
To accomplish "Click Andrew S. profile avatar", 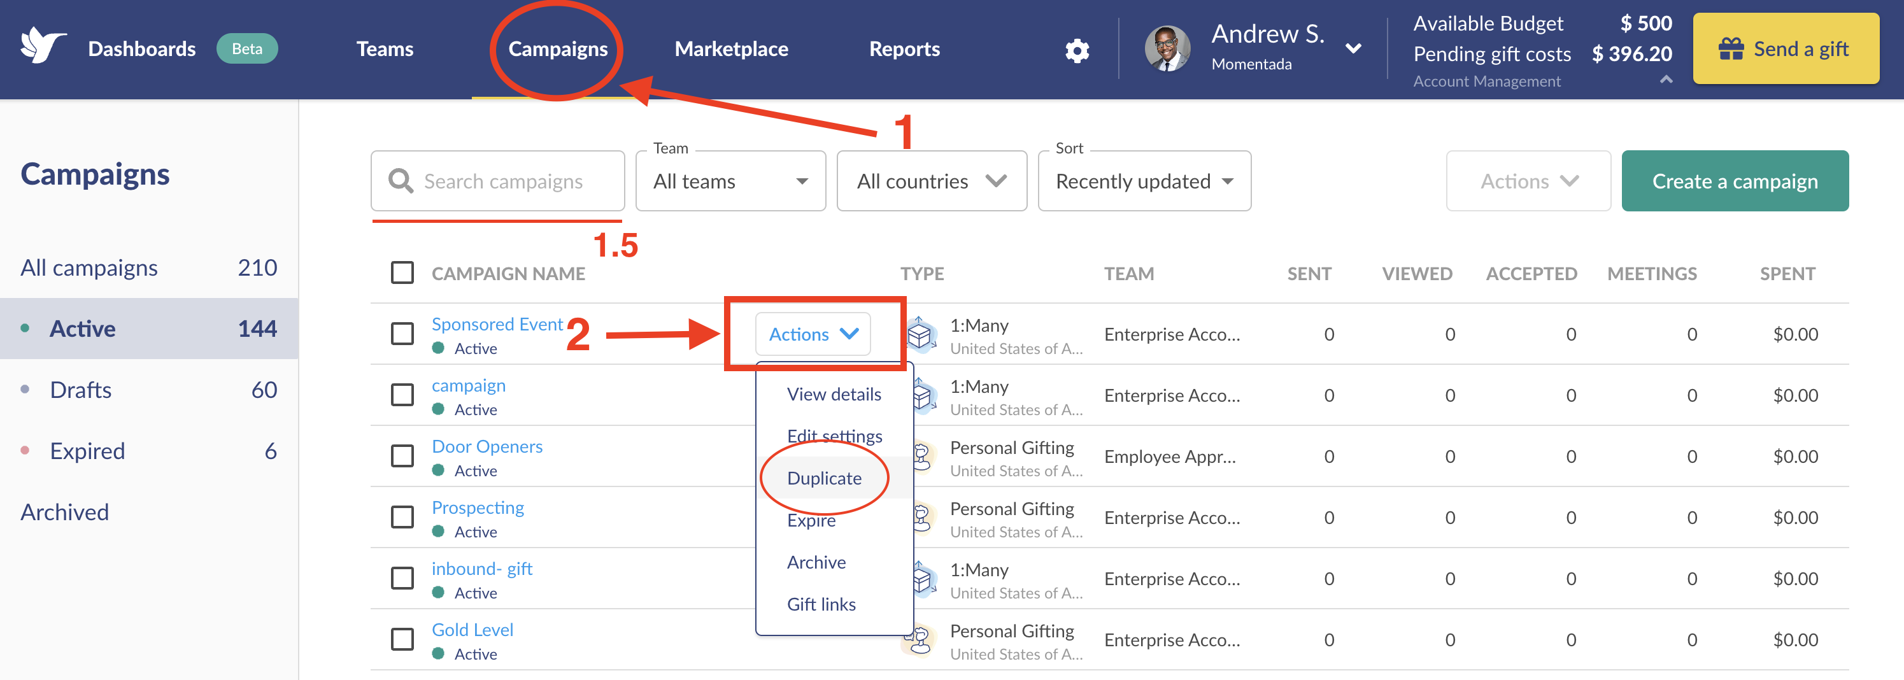I will (1167, 49).
